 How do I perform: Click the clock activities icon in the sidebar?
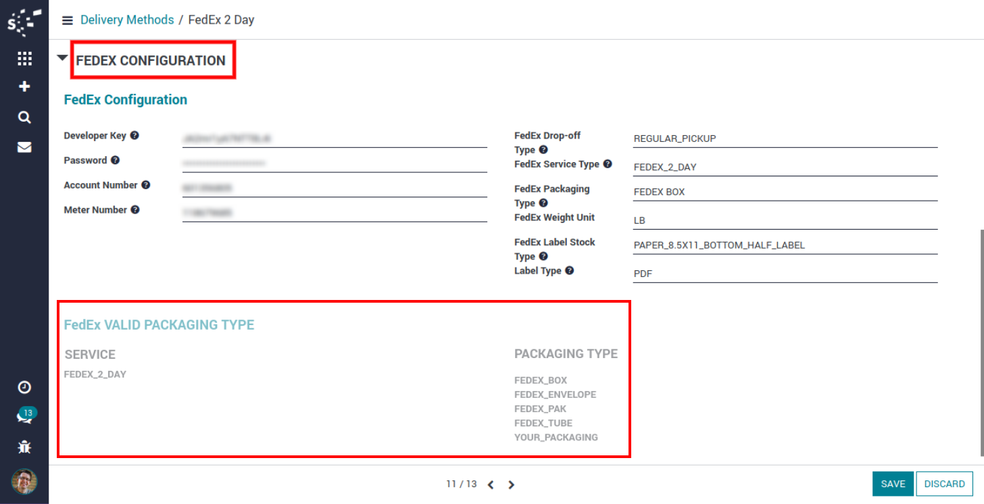[x=24, y=387]
